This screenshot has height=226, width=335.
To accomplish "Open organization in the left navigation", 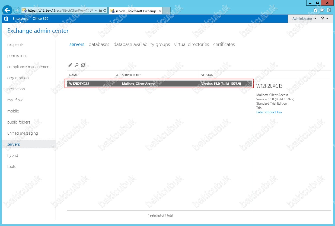I will pyautogui.click(x=18, y=78).
